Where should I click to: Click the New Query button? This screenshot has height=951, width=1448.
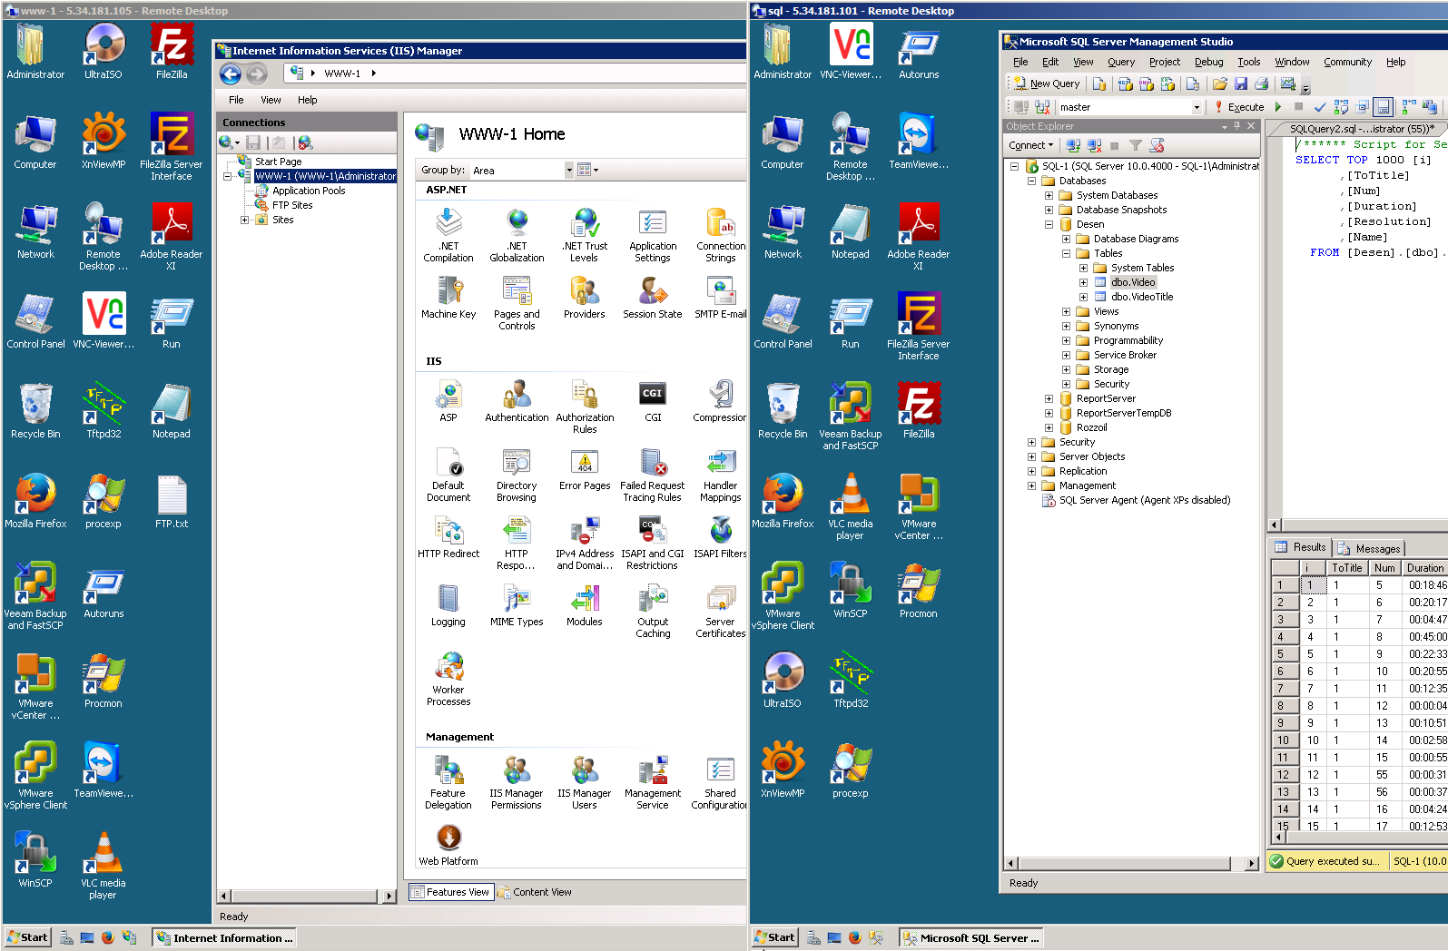pos(1047,83)
